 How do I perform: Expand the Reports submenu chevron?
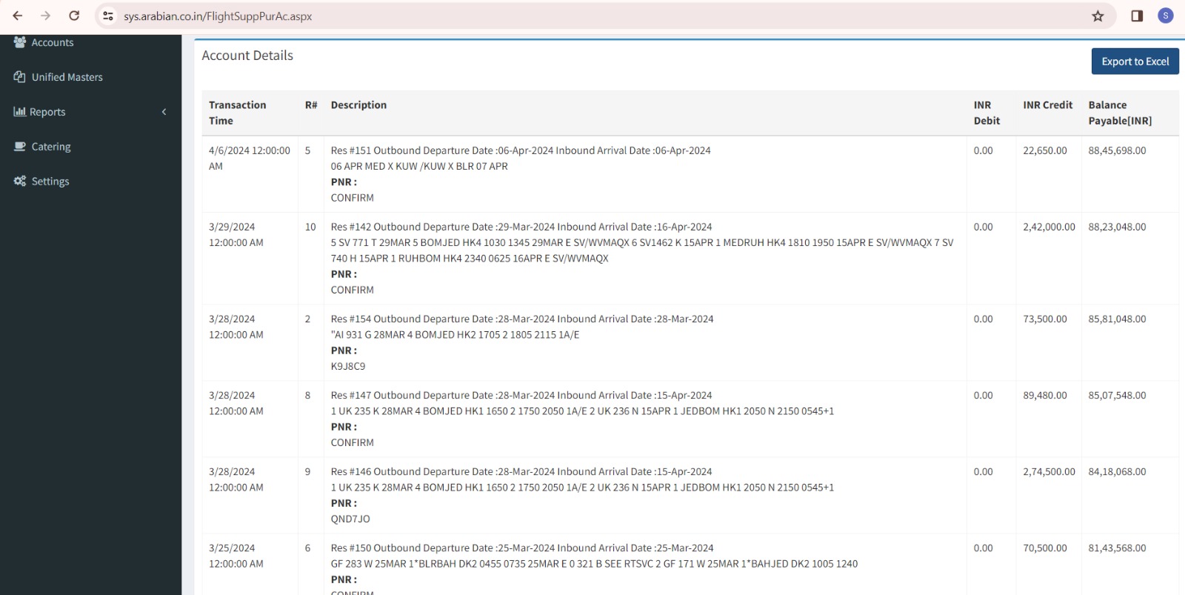tap(164, 112)
